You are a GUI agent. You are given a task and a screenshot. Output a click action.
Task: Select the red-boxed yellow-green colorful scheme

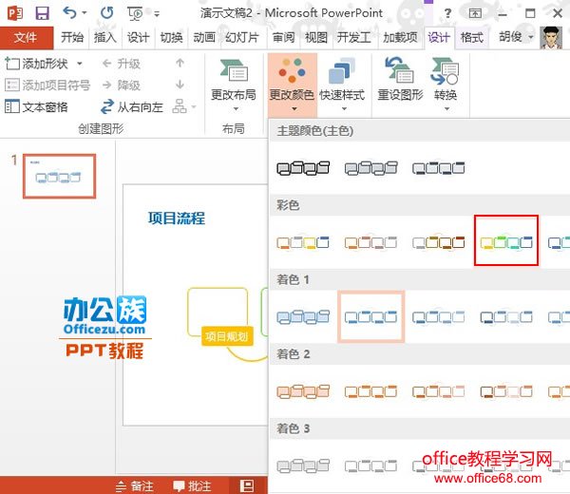(506, 240)
